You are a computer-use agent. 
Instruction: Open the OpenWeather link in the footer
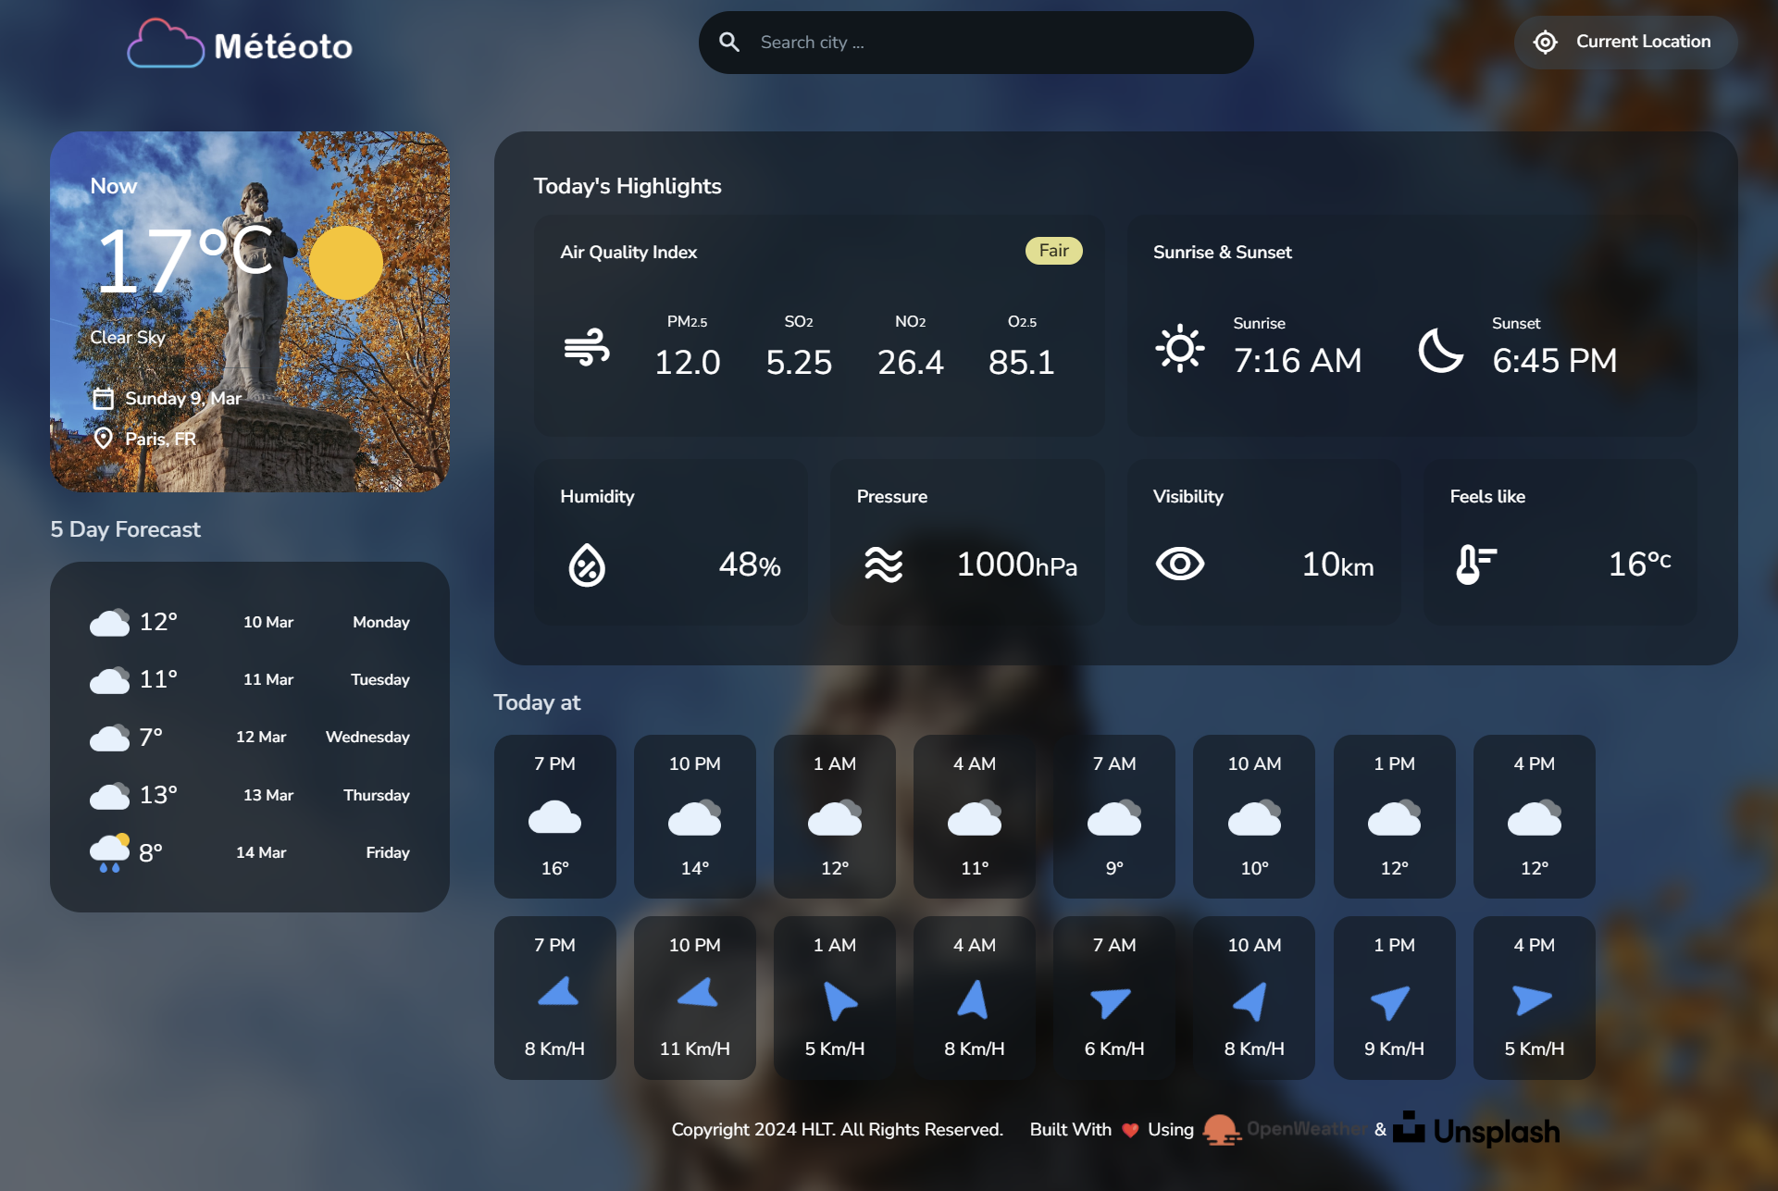click(1287, 1130)
